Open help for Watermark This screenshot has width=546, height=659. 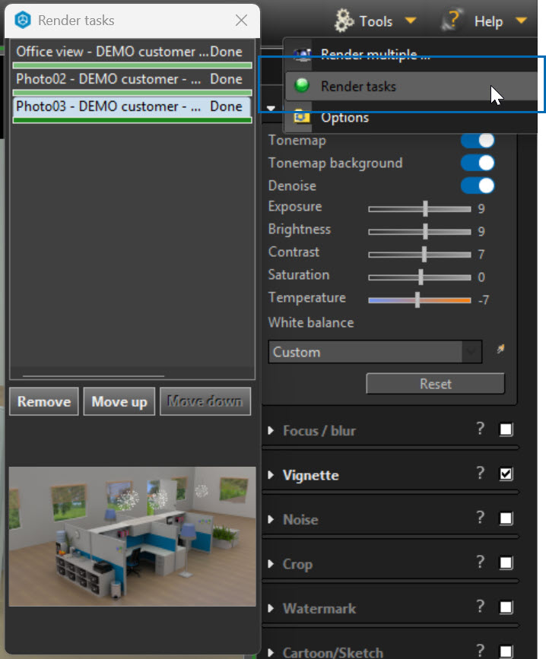click(481, 606)
